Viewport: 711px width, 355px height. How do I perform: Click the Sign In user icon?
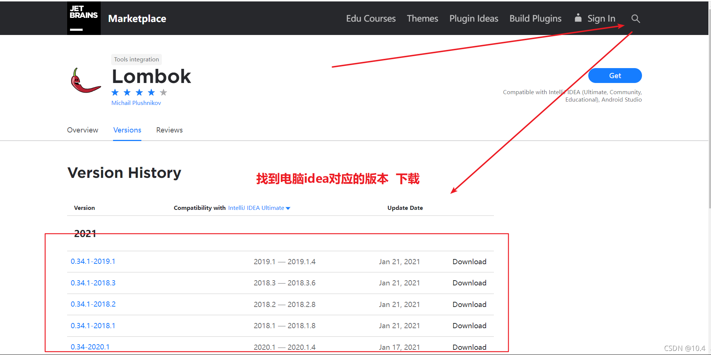[x=578, y=18]
